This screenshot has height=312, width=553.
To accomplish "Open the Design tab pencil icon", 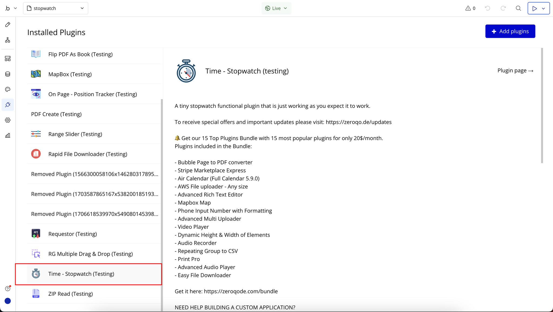I will tap(8, 25).
